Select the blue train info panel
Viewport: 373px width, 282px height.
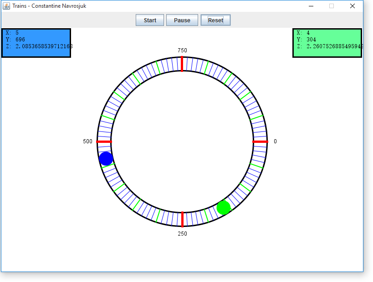[x=36, y=43]
